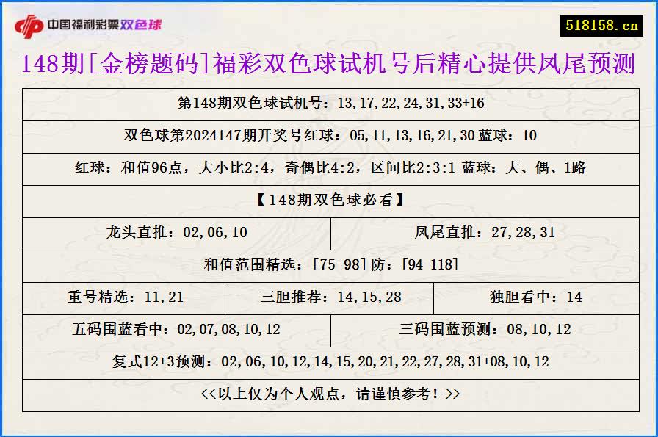
Task: Open the 148期[金榜题码] headline
Action: point(329,64)
